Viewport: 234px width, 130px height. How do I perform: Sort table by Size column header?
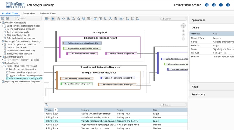155,110
